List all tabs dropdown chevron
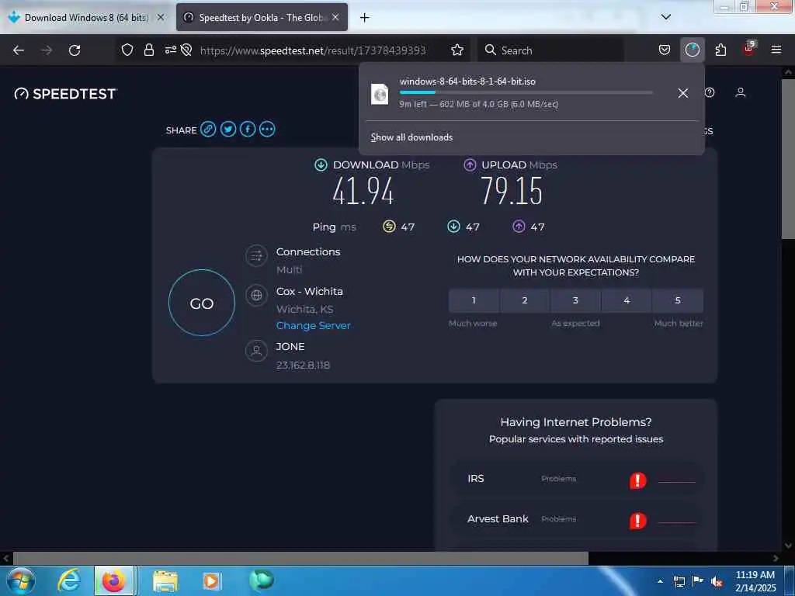The height and width of the screenshot is (596, 795). click(x=666, y=17)
